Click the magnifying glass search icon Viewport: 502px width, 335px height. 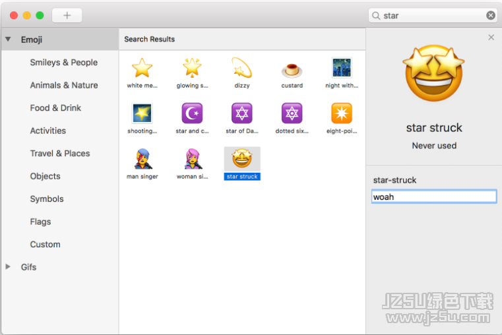[x=376, y=16]
